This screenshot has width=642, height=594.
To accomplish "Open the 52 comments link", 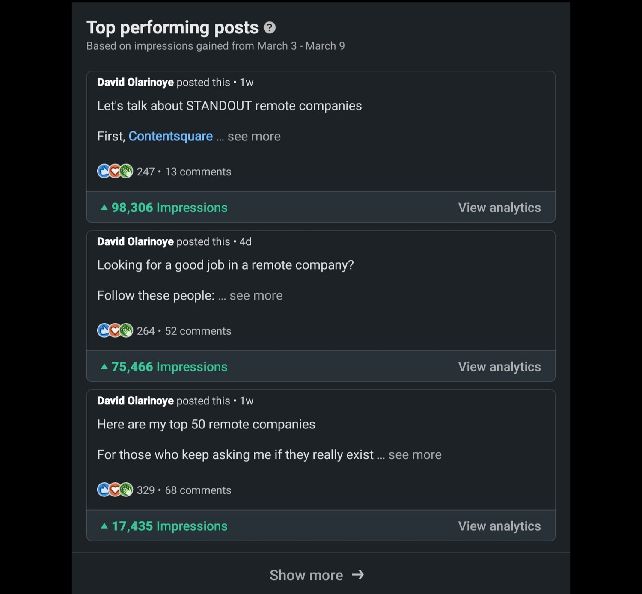I will point(198,331).
